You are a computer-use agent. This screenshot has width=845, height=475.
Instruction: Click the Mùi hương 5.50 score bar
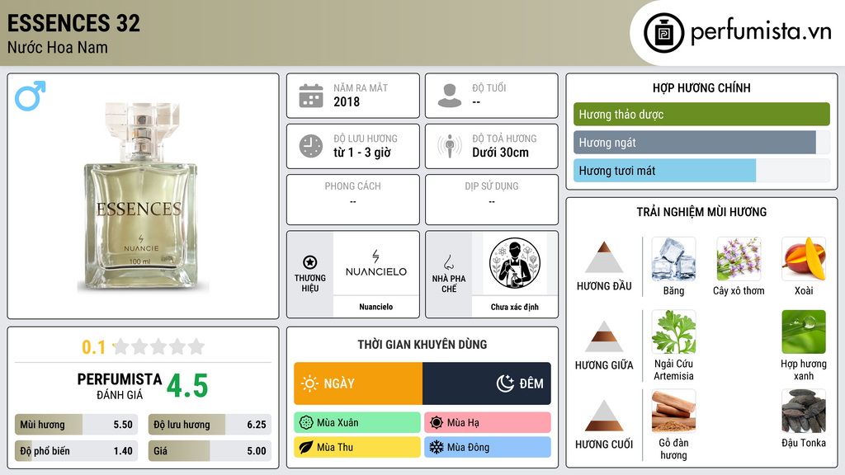(76, 425)
